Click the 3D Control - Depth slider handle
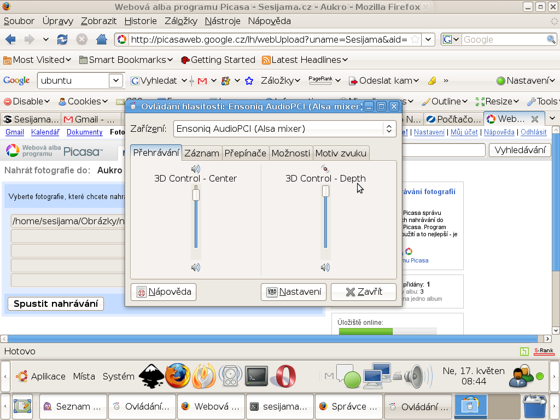 [x=325, y=191]
